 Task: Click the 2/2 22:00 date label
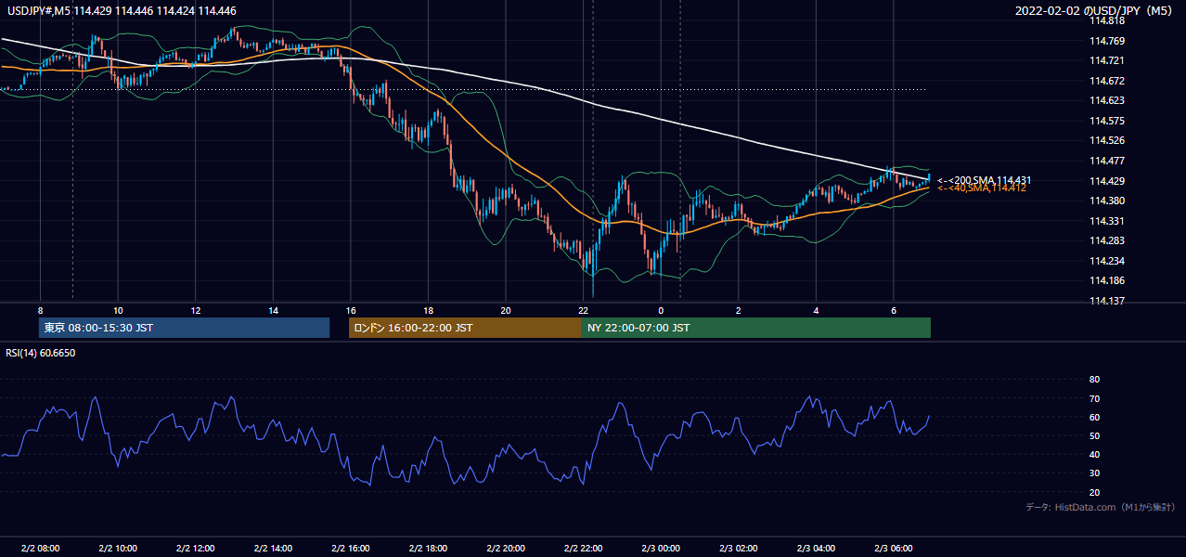click(x=583, y=548)
